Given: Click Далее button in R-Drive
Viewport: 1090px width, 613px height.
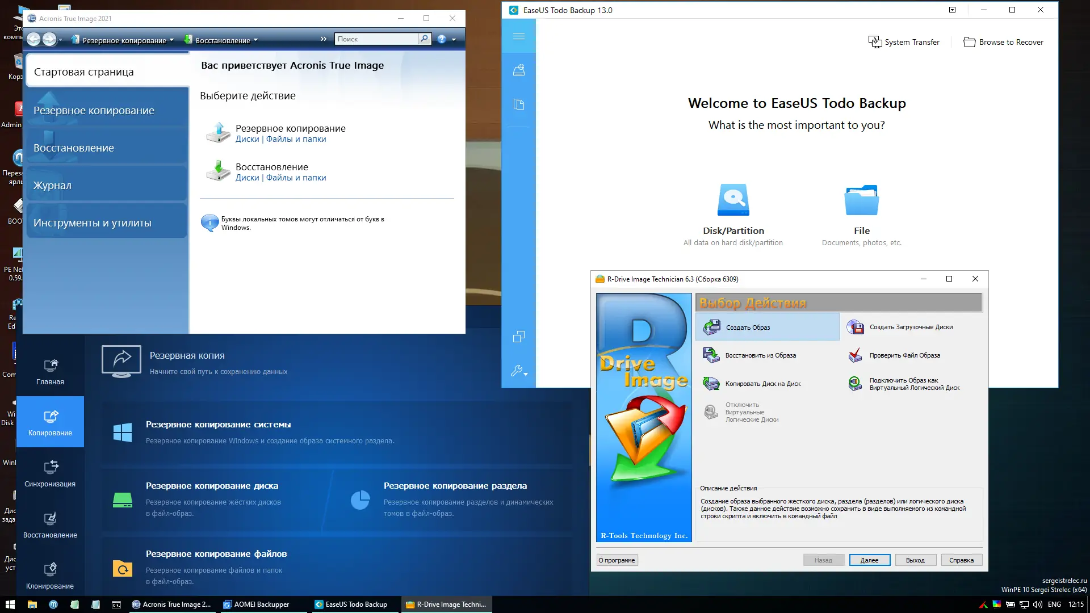Looking at the screenshot, I should pos(869,560).
